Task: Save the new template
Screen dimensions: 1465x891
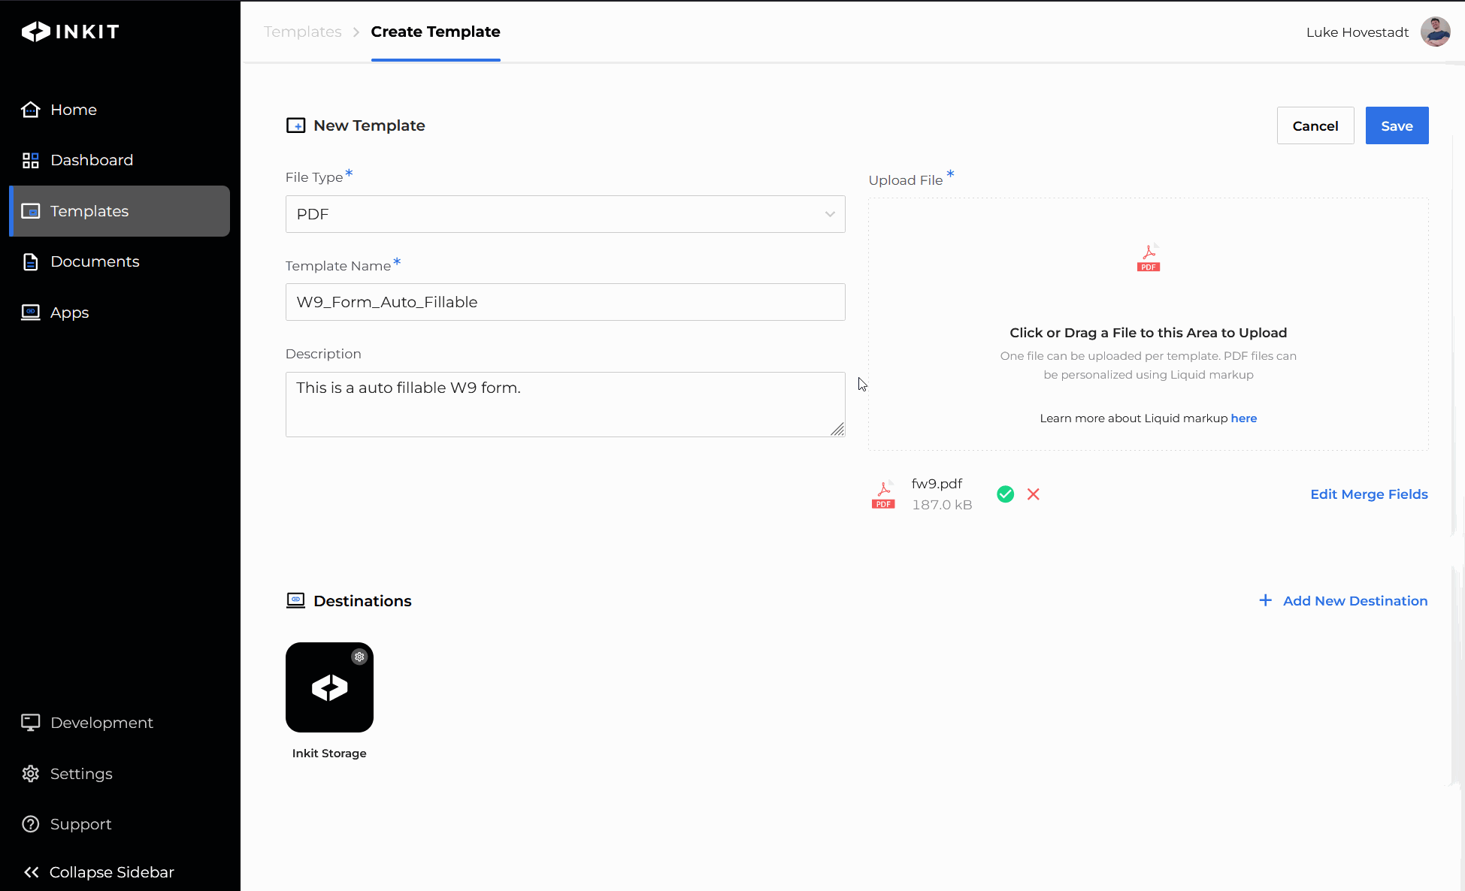Action: click(1396, 125)
